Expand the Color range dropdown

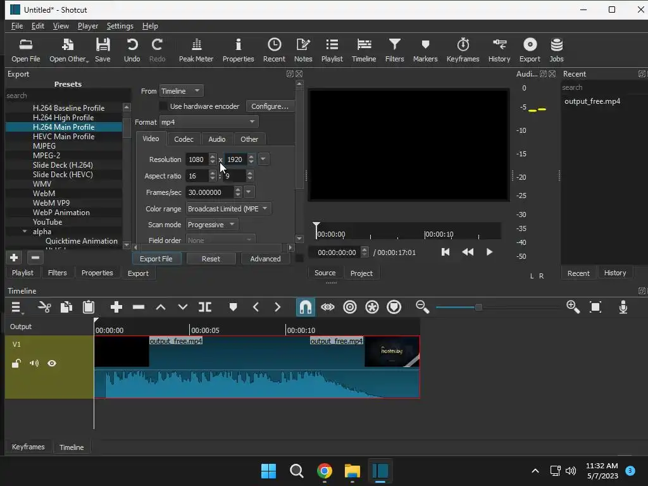tap(228, 209)
